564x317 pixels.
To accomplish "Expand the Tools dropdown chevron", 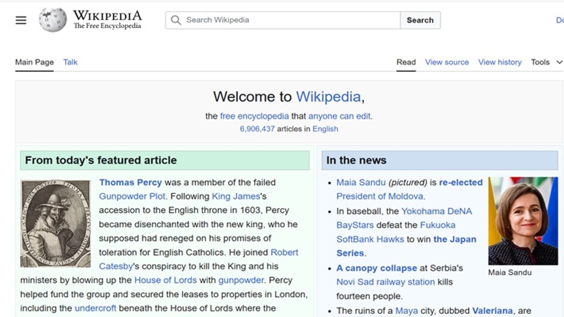I will 558,62.
